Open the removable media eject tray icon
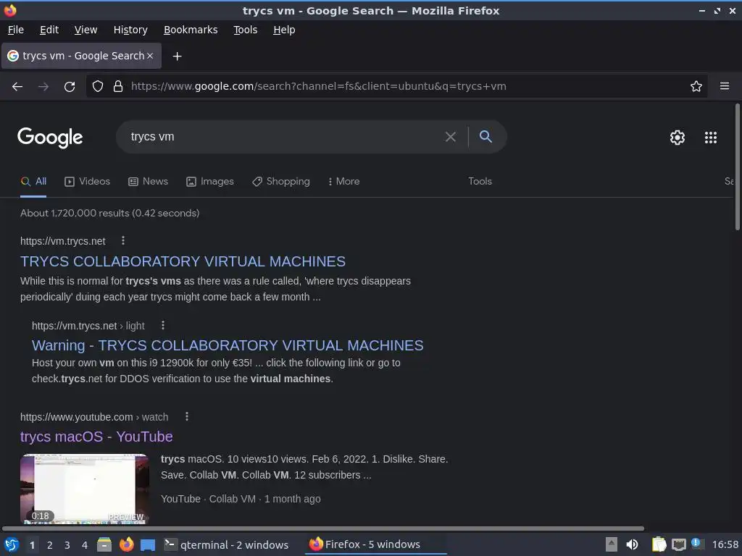Image resolution: width=742 pixels, height=556 pixels. [612, 544]
